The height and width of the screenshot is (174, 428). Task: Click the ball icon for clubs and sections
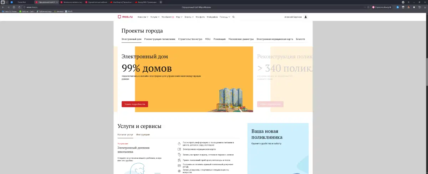tap(179, 171)
